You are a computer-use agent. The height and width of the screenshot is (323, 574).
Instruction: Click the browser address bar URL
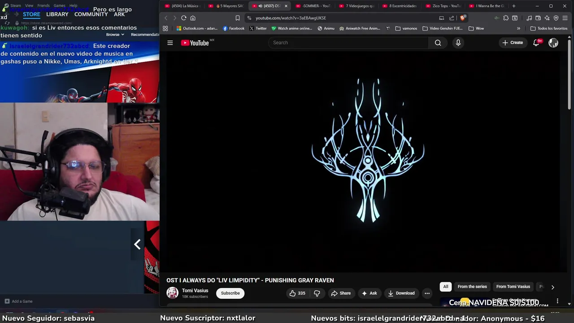pyautogui.click(x=291, y=18)
